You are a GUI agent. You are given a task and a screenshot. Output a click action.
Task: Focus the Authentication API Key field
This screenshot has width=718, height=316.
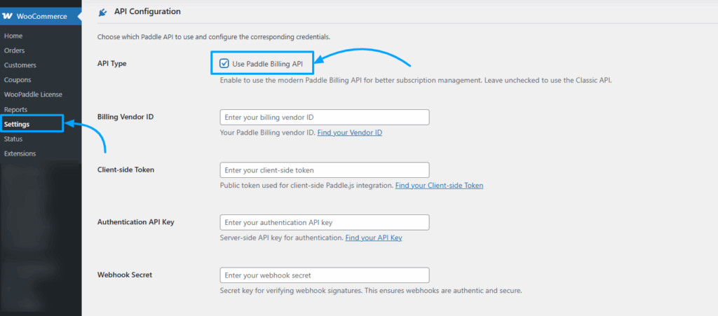325,222
